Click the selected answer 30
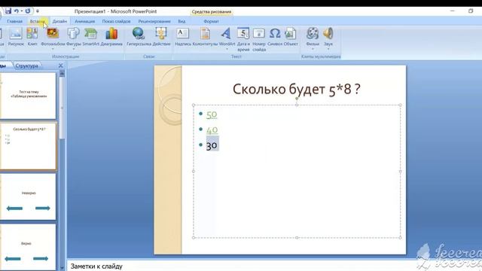Image resolution: width=482 pixels, height=271 pixels. (x=212, y=145)
